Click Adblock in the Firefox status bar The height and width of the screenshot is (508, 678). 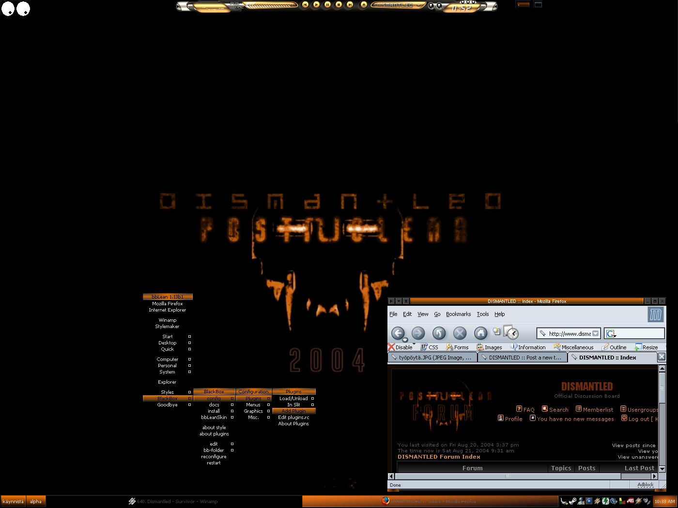[645, 485]
